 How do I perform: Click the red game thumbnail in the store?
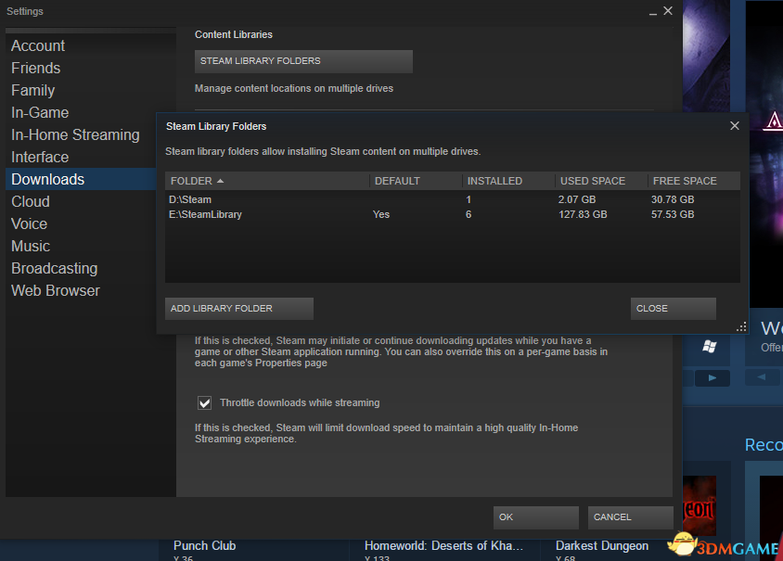tap(700, 506)
